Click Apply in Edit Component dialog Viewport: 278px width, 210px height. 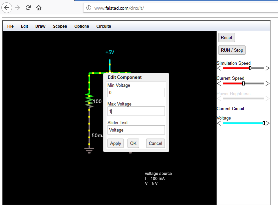[115, 143]
